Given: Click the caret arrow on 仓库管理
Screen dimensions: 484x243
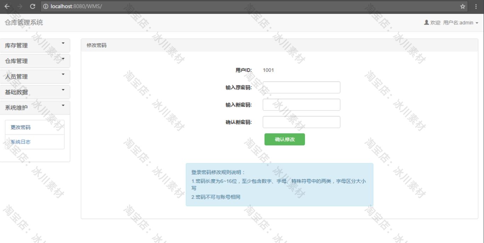Looking at the screenshot, I should 63,59.
